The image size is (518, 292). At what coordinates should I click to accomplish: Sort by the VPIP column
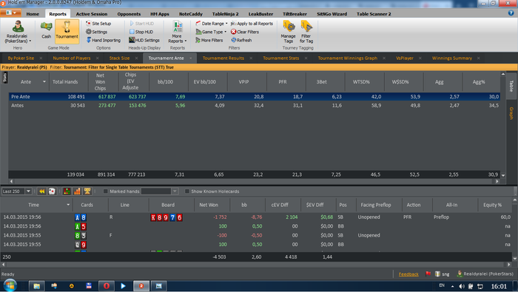pyautogui.click(x=243, y=82)
